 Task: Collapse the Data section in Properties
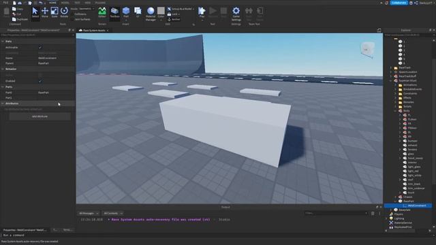click(x=3, y=41)
